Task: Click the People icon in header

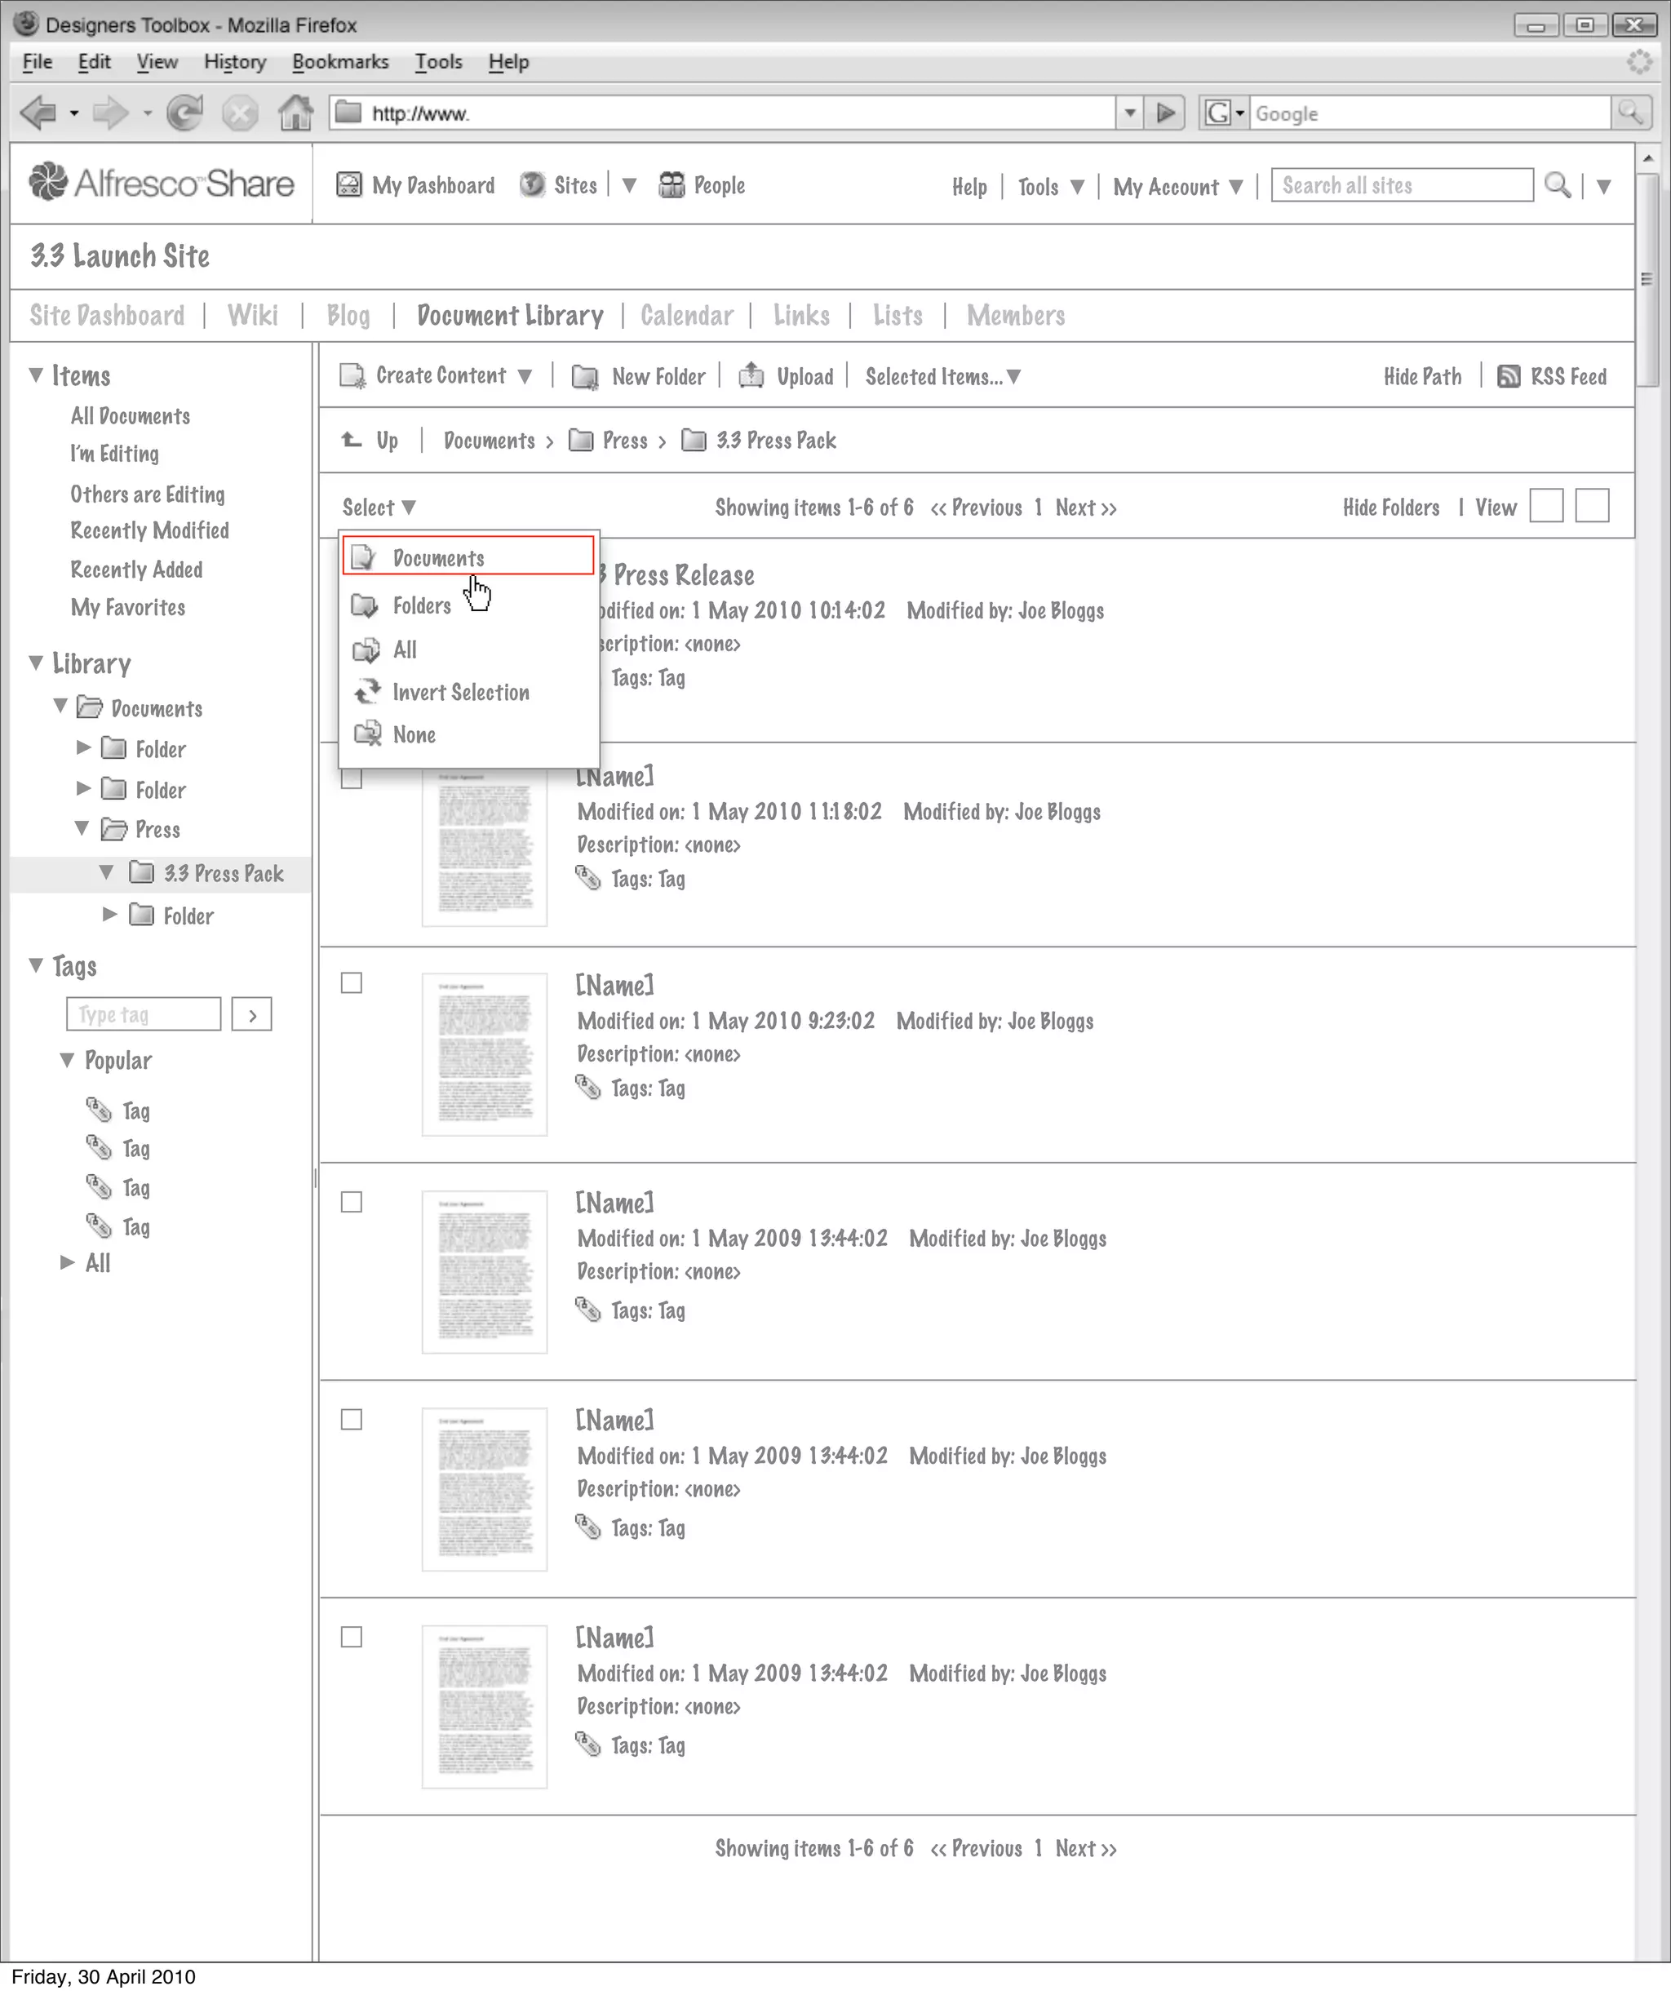Action: click(672, 185)
